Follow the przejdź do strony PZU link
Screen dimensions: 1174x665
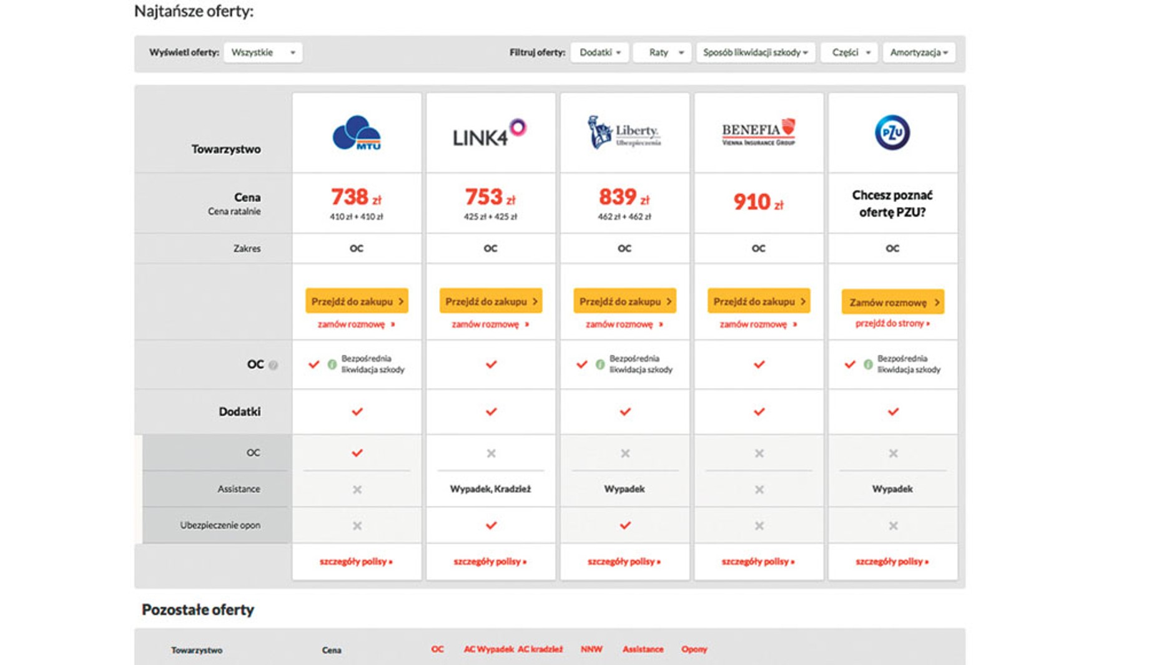892,323
